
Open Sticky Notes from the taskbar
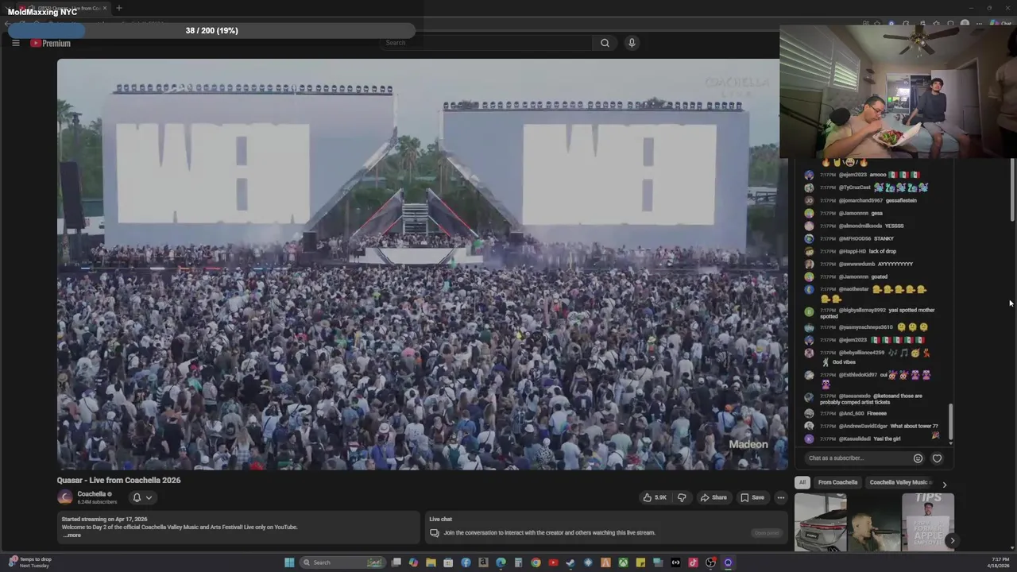(x=640, y=562)
